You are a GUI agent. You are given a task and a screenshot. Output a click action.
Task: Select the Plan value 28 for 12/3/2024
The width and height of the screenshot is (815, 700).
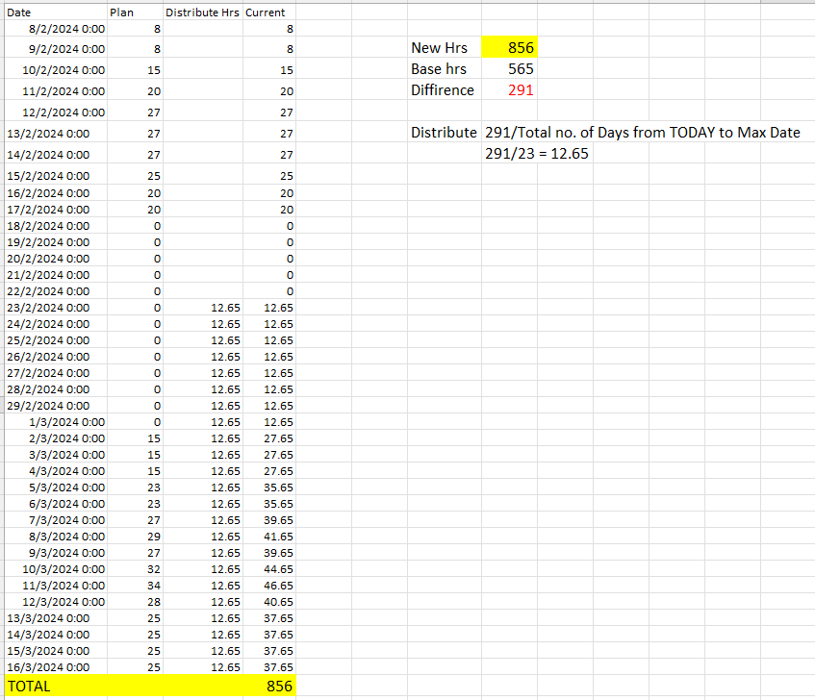135,602
